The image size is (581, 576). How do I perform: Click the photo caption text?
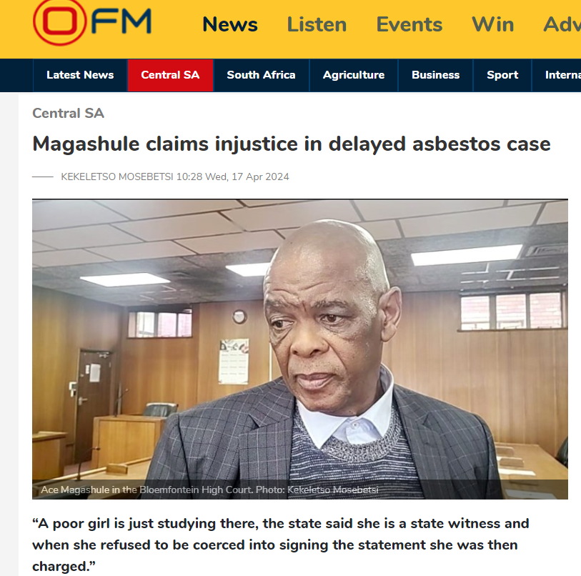coord(209,490)
